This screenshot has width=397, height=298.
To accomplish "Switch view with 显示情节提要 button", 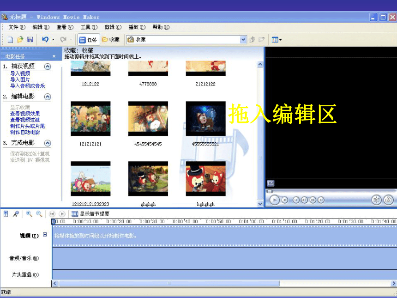I will coord(90,214).
